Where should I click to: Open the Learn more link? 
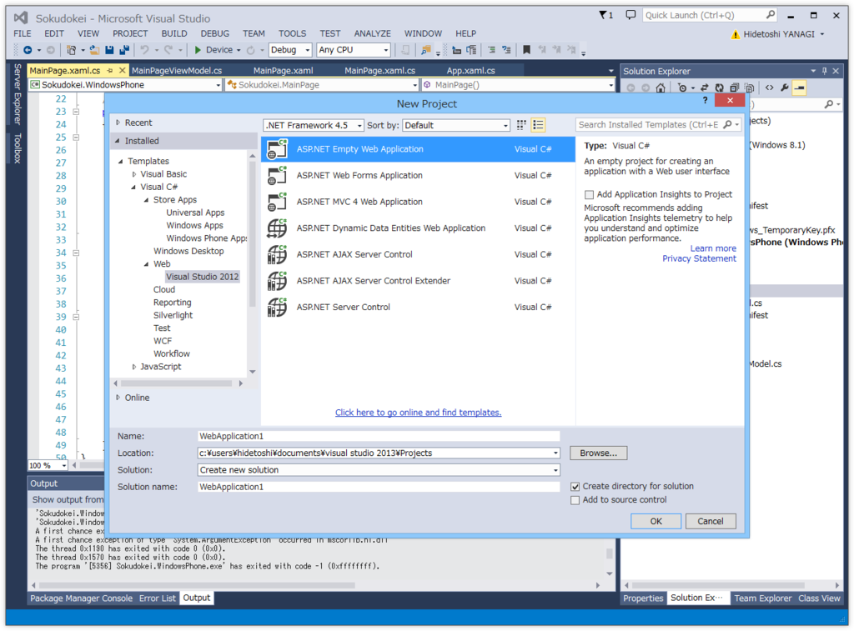713,248
